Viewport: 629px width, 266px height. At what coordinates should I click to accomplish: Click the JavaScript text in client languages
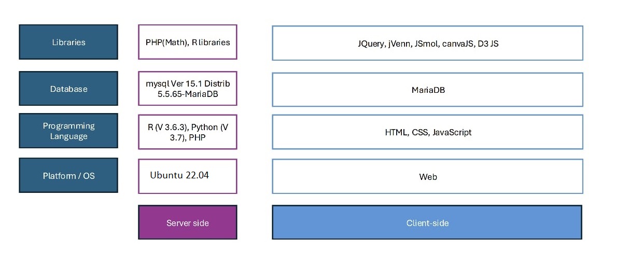(452, 132)
